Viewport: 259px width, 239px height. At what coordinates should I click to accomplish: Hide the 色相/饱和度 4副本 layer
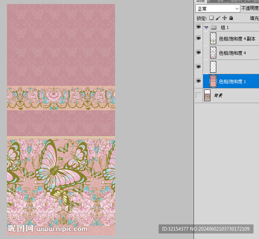(x=198, y=38)
